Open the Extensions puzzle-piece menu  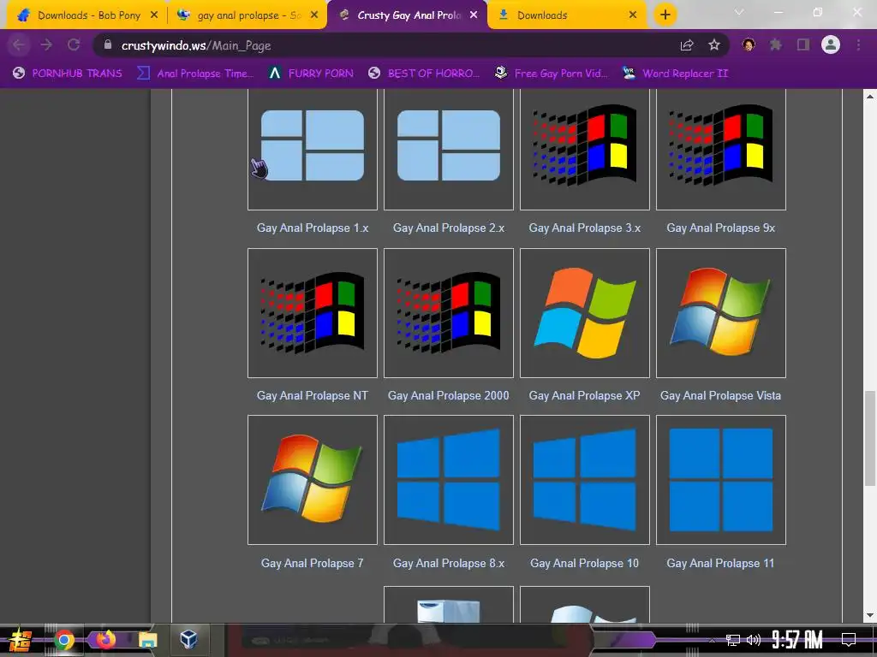776,44
